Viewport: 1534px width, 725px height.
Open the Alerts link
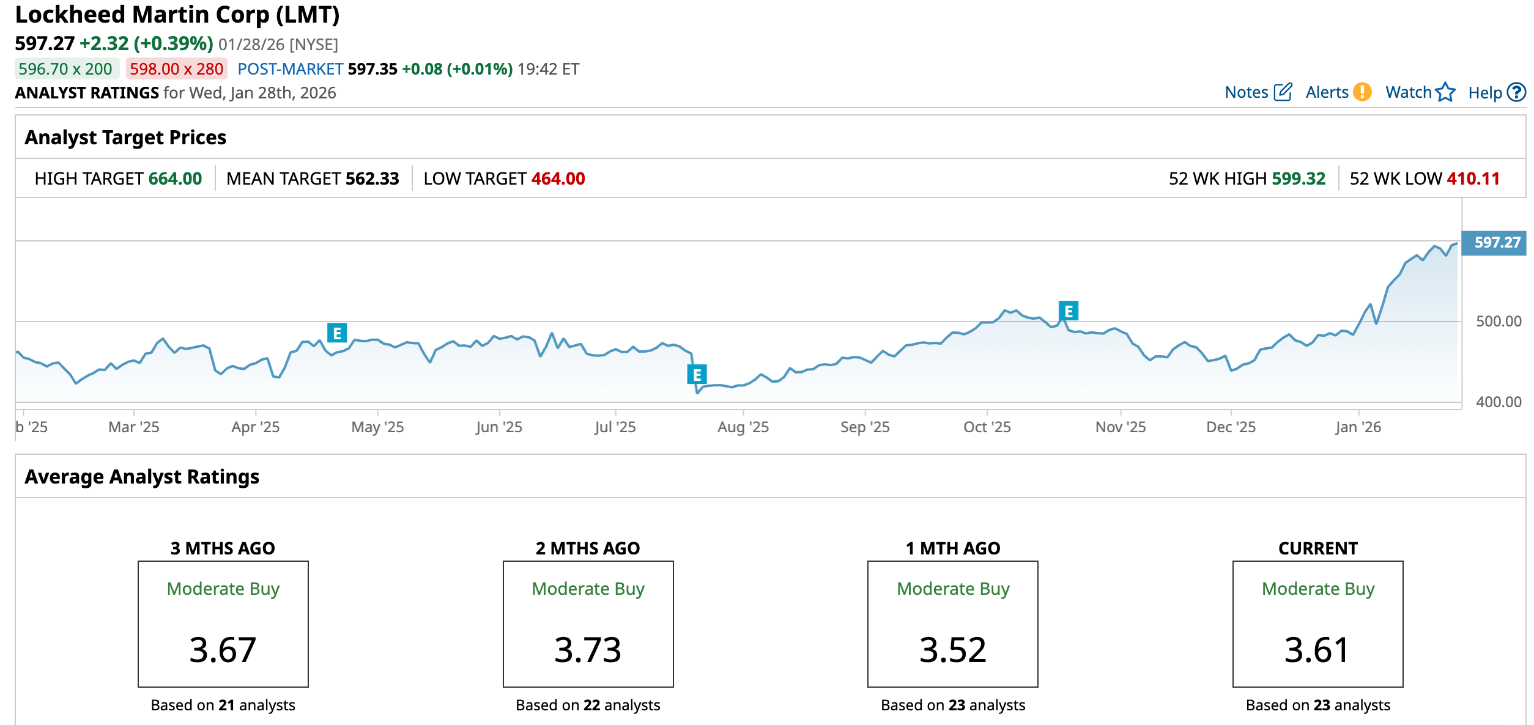pyautogui.click(x=1327, y=92)
